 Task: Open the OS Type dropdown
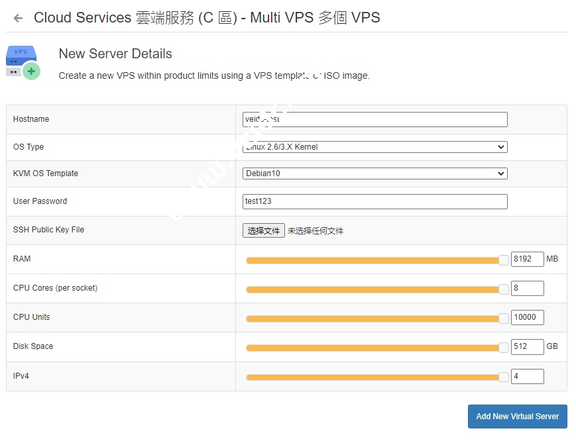tap(374, 147)
